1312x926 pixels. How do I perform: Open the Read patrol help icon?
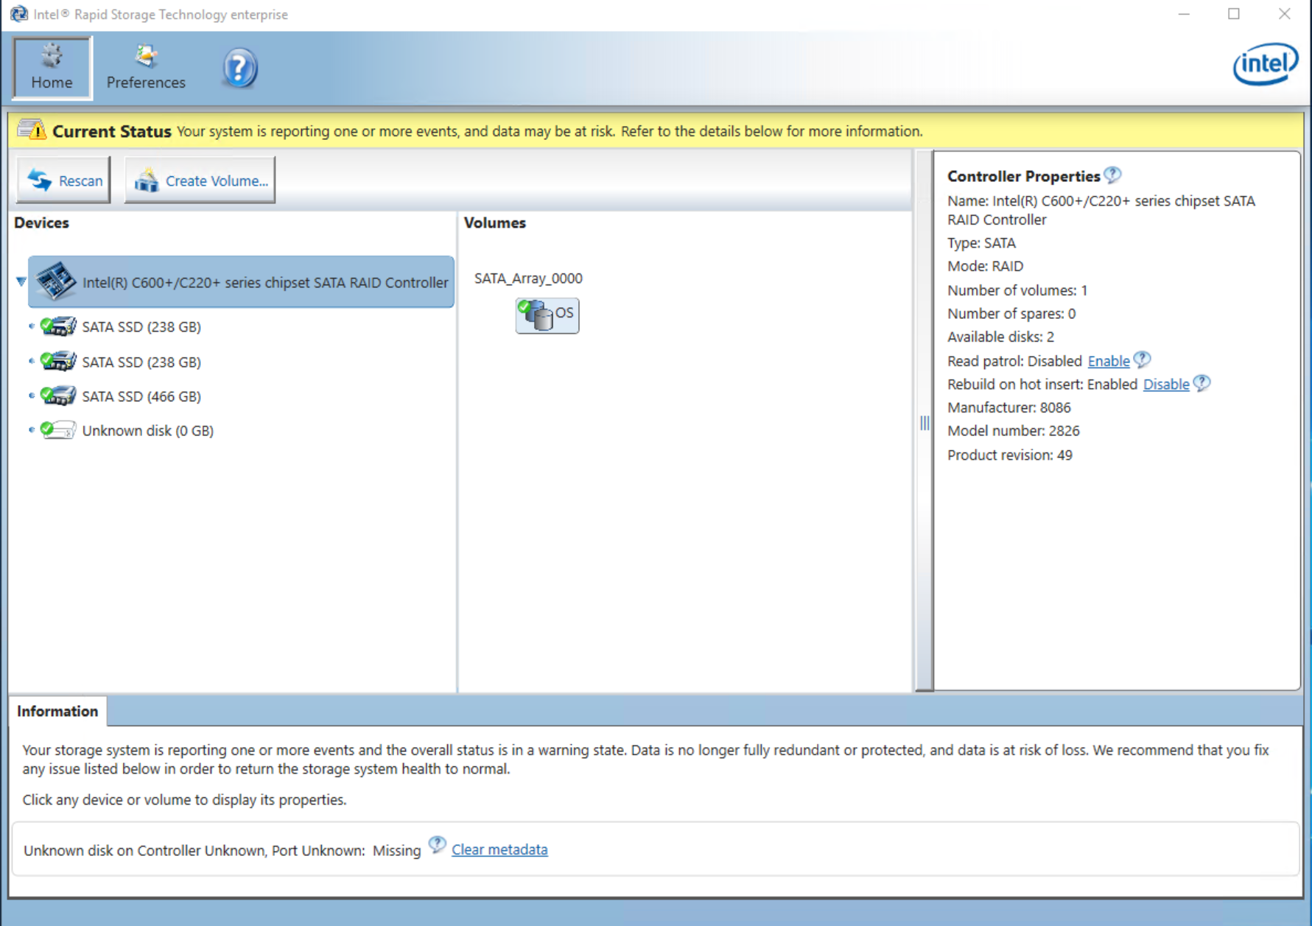[x=1142, y=359]
